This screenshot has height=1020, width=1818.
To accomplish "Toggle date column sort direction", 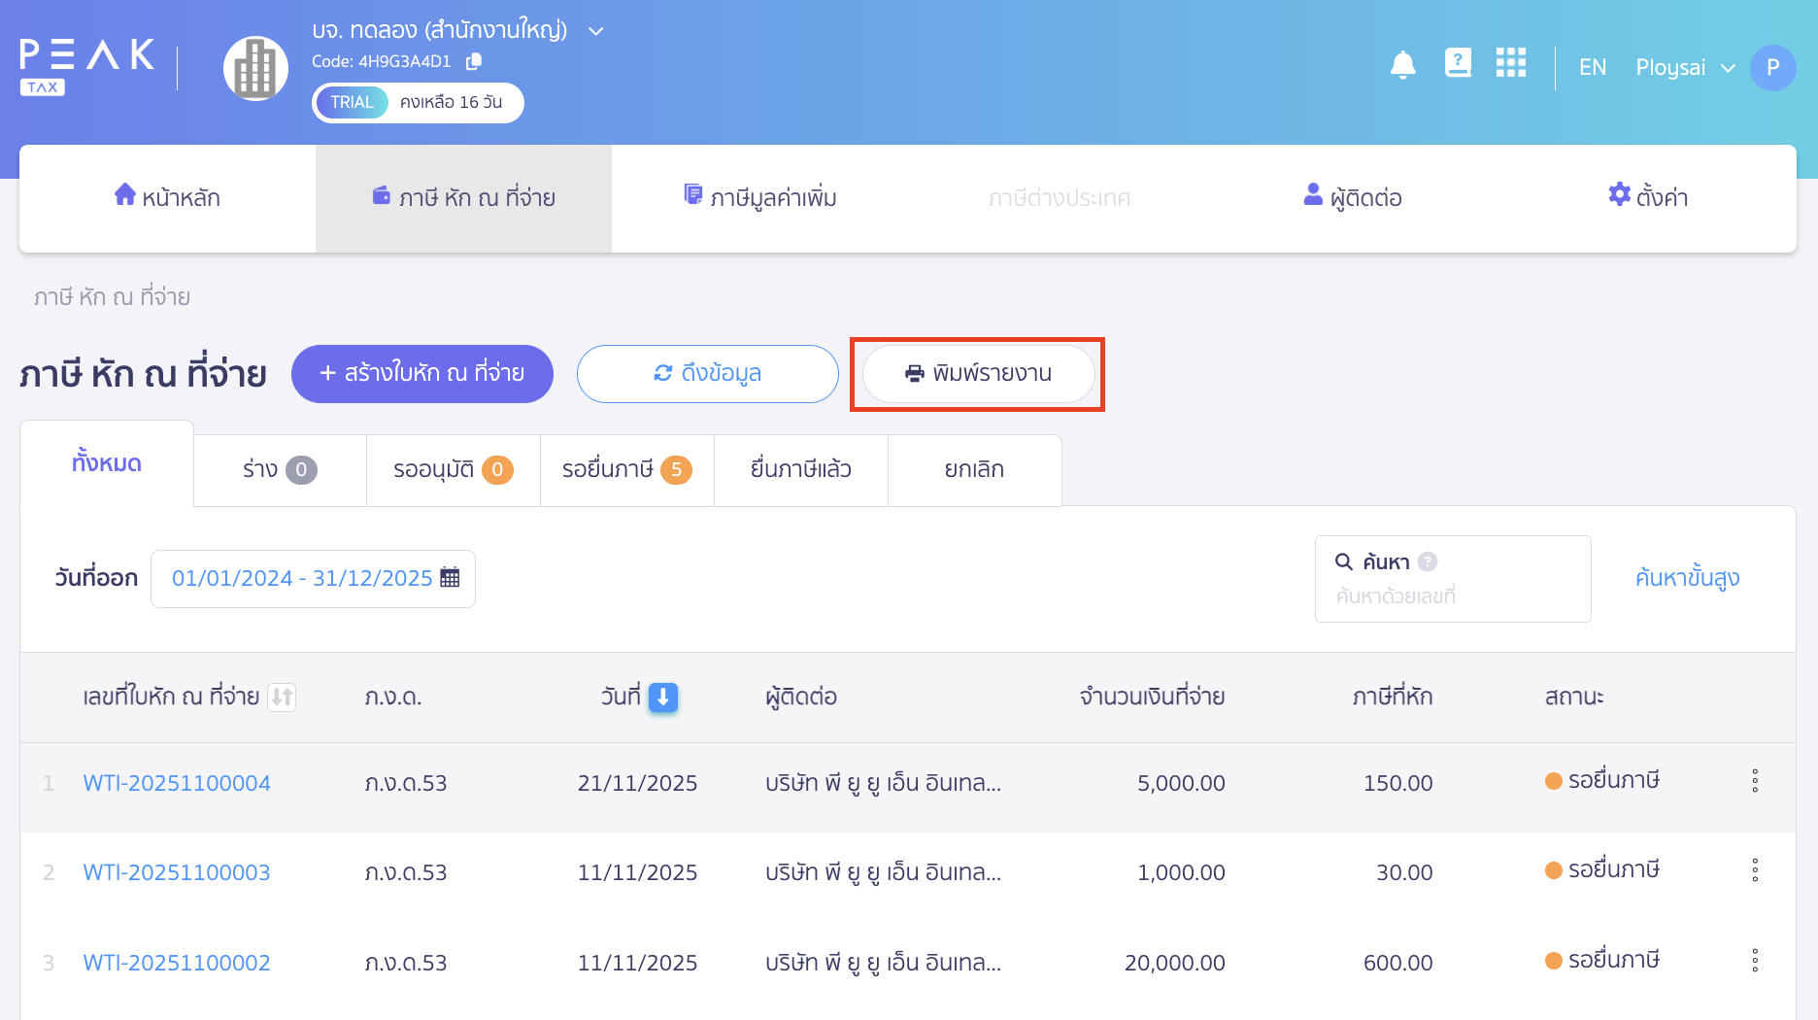I will [x=662, y=697].
